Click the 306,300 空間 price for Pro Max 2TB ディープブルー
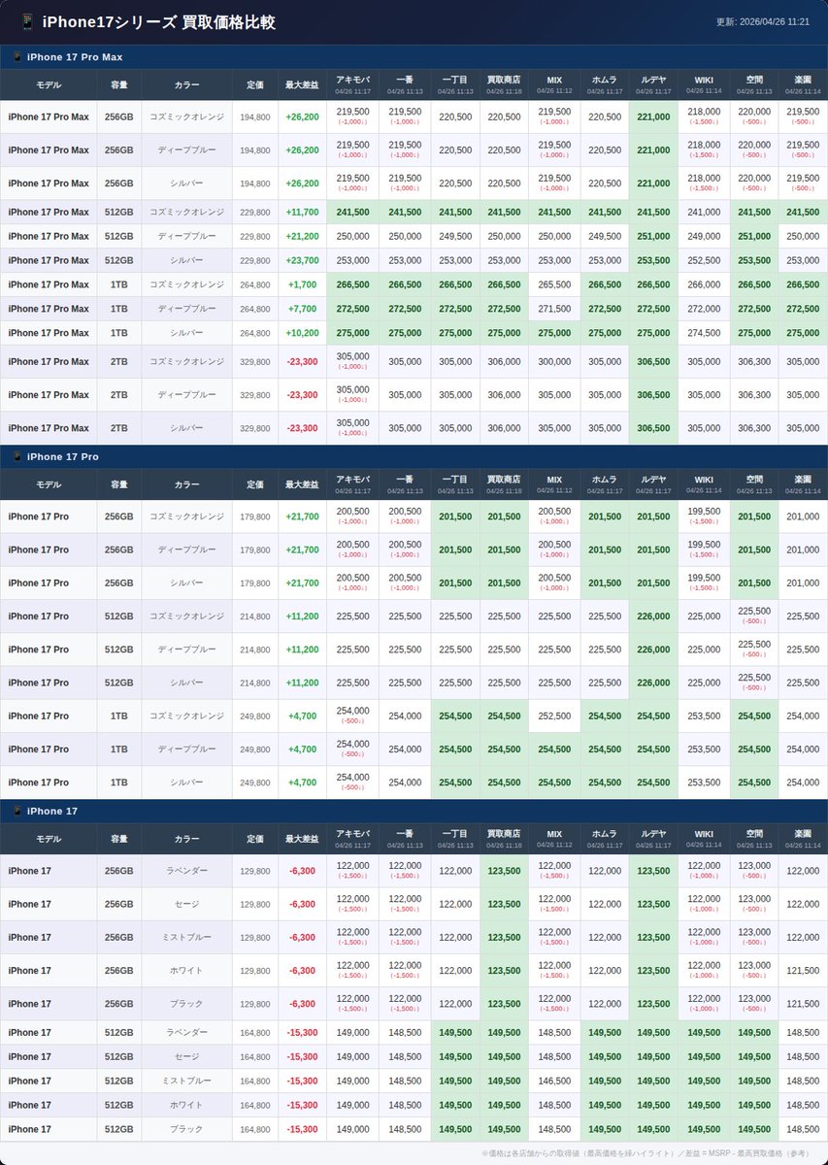Screen dimensions: 828x1165 click(754, 395)
